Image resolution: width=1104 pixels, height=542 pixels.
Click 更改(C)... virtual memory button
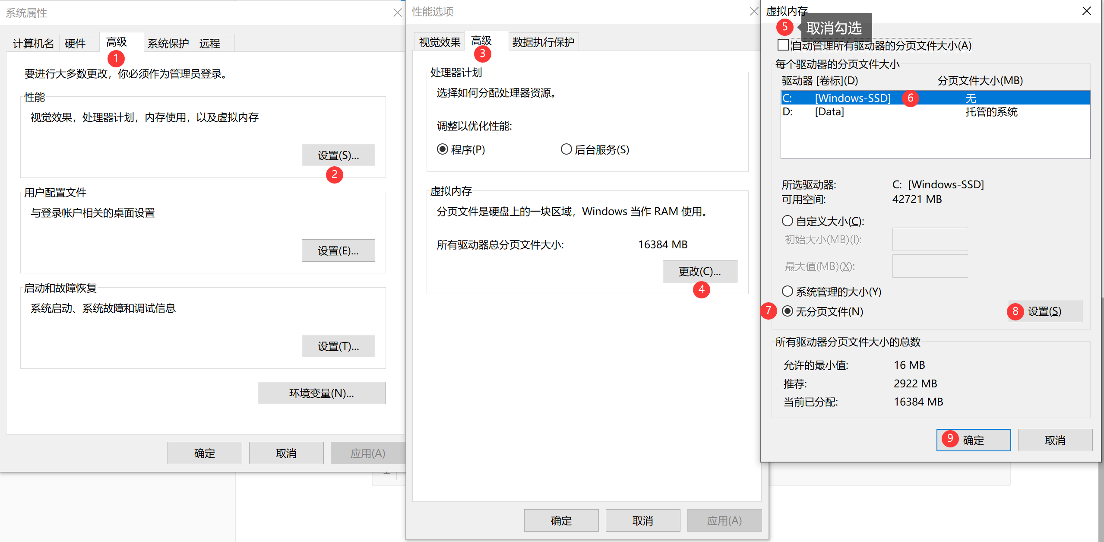coord(699,271)
